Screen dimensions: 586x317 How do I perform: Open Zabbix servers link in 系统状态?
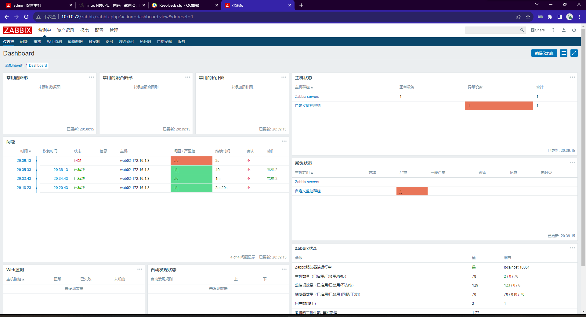tap(307, 182)
